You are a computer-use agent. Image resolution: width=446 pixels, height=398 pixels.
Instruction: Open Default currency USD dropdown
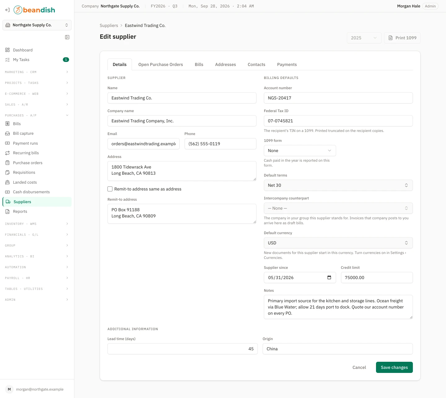pyautogui.click(x=338, y=243)
